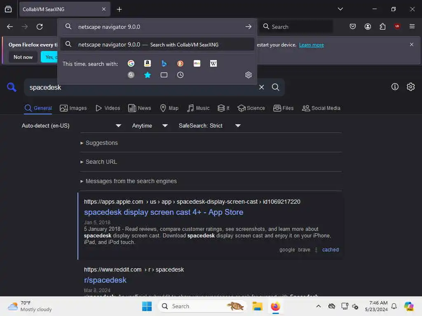Click Search with CollabVM SearXNG suggestion

click(157, 44)
